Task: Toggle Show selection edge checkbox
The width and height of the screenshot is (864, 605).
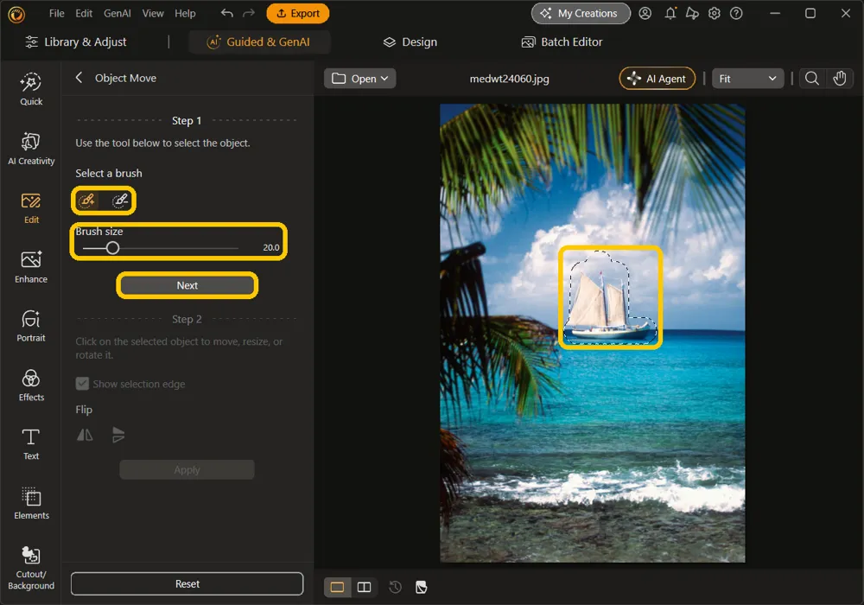Action: tap(82, 384)
